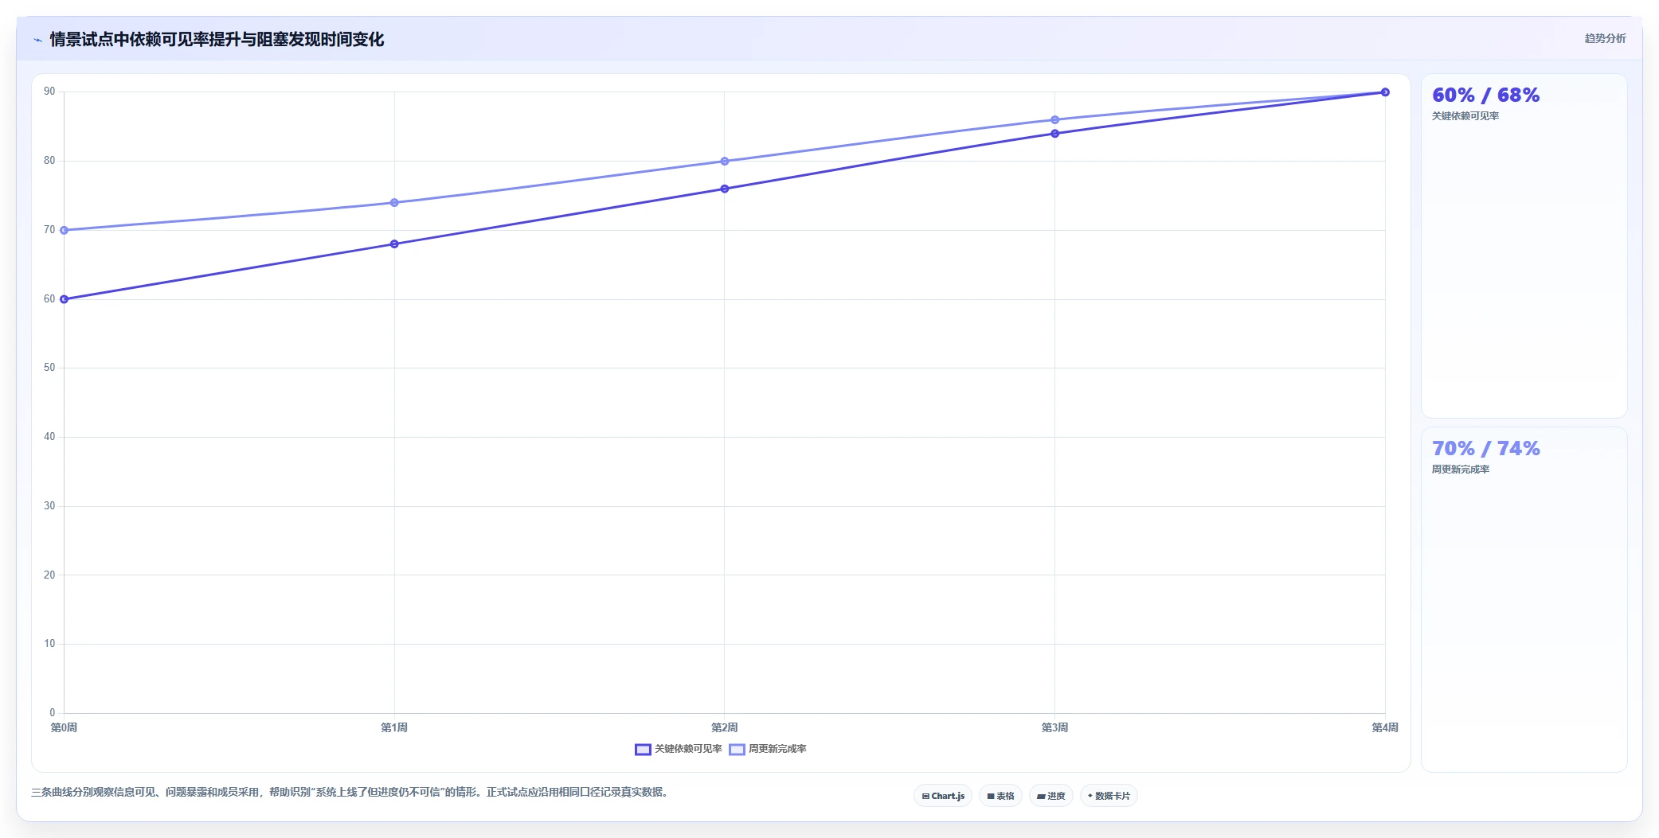Click the 50 y-axis tick label
The image size is (1659, 838).
(x=49, y=368)
